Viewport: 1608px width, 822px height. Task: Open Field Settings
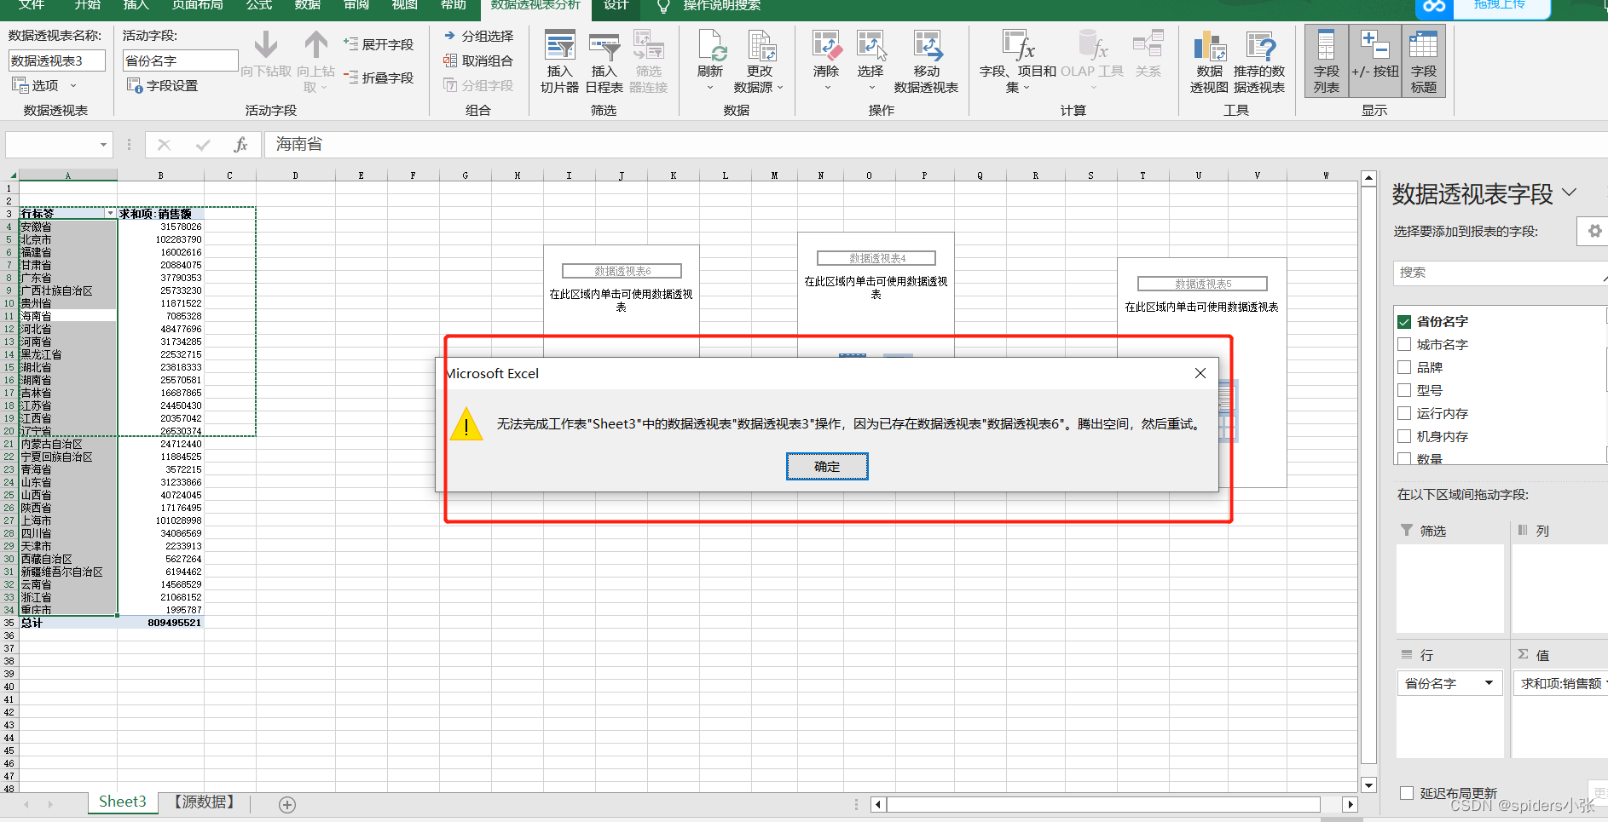tap(162, 85)
